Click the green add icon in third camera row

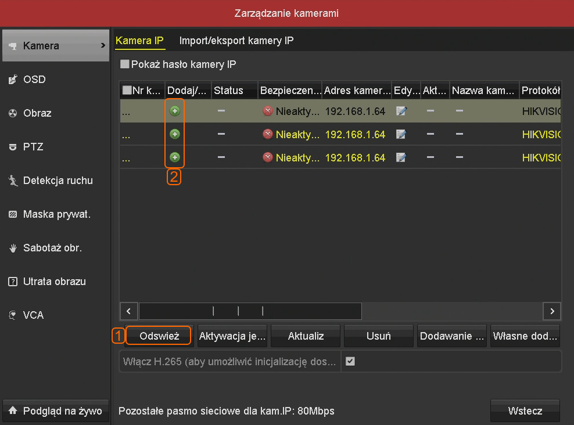[174, 157]
